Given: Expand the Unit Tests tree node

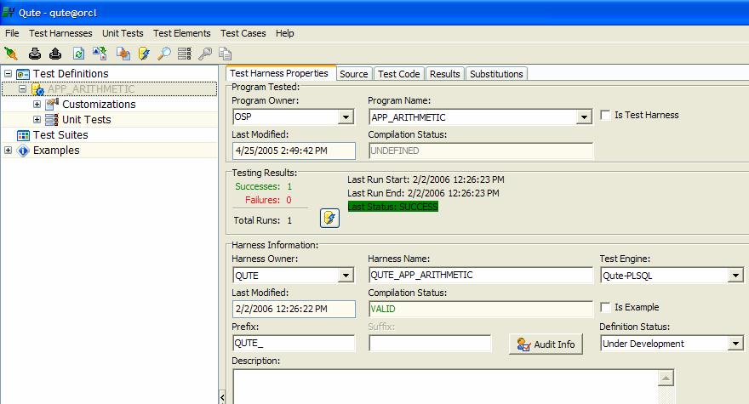Looking at the screenshot, I should [x=37, y=120].
